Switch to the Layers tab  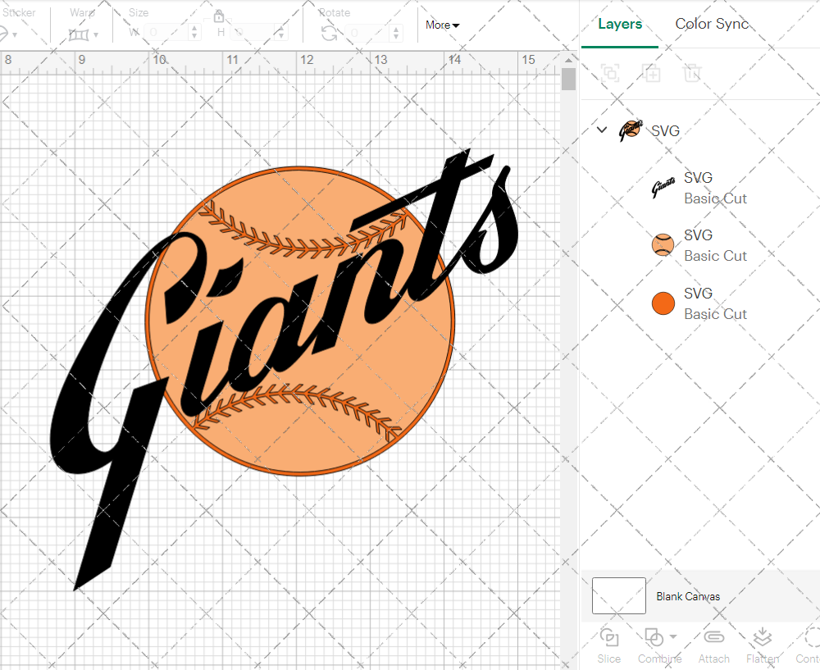tap(620, 24)
